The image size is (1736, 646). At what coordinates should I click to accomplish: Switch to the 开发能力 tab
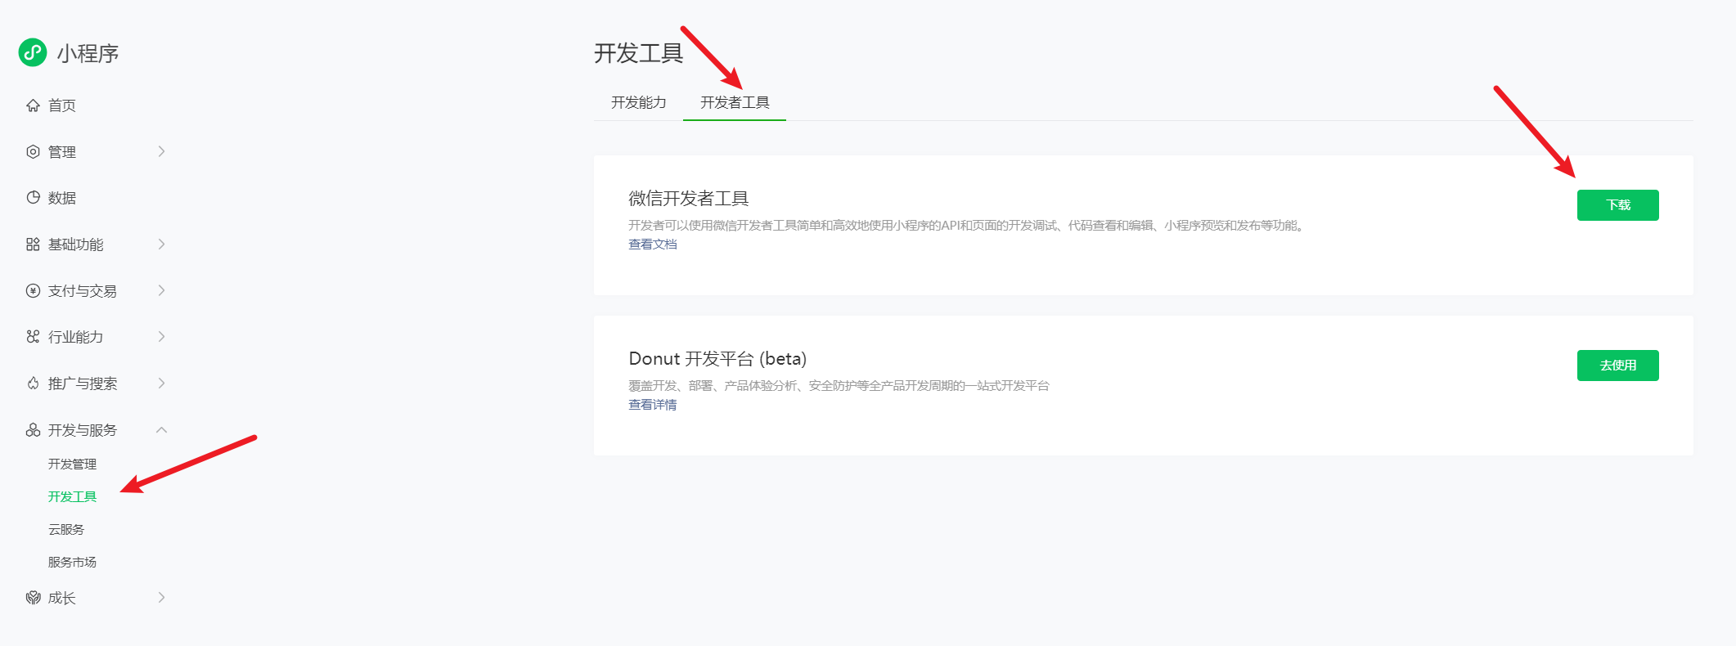coord(639,102)
